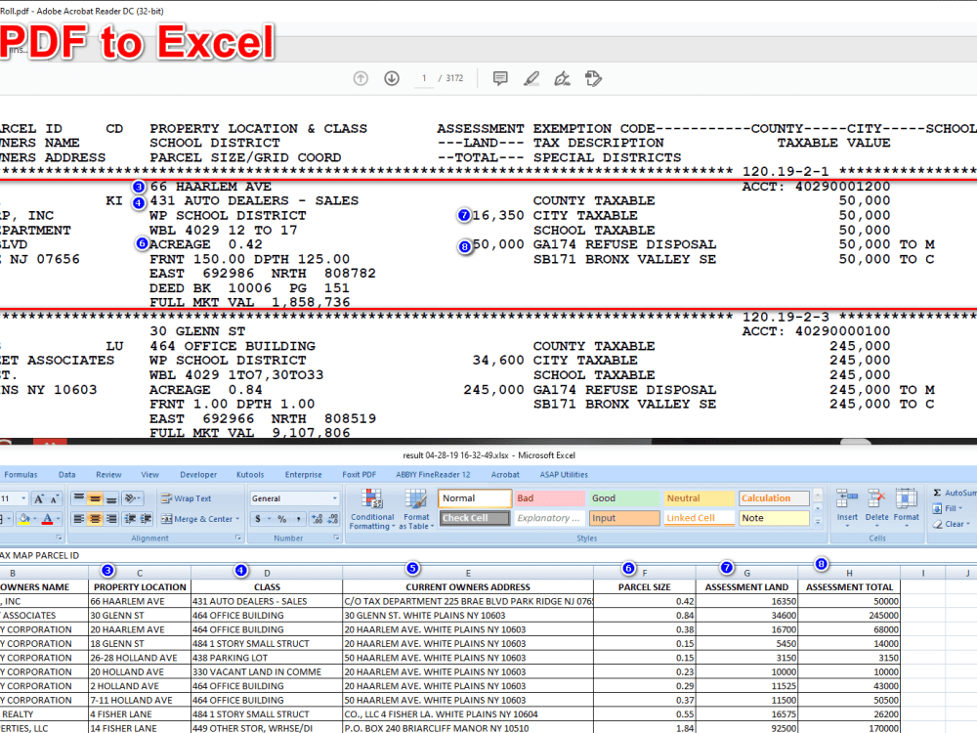Apply the Linked Cell style
The height and width of the screenshot is (733, 977).
click(x=700, y=518)
